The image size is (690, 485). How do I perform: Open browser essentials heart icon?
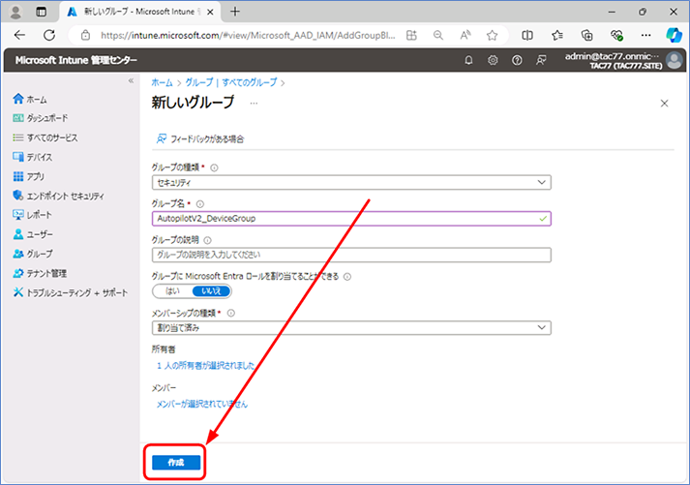(616, 35)
